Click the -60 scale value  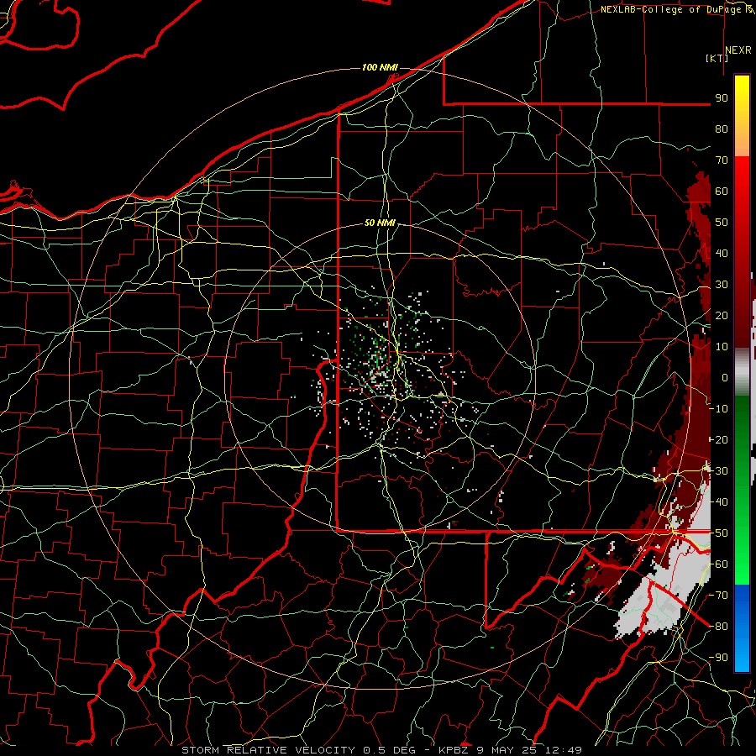click(720, 564)
